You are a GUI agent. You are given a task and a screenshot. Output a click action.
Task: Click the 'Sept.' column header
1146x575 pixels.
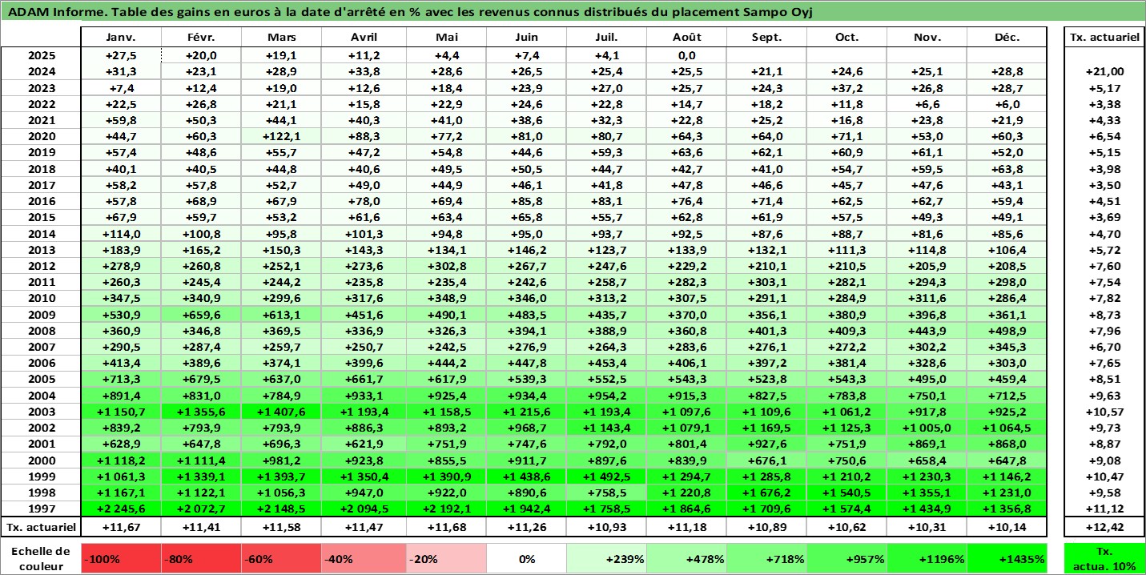click(x=767, y=38)
